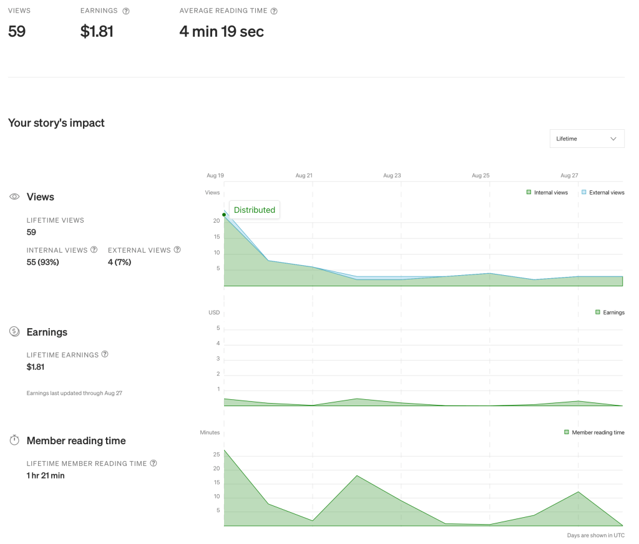Select the Aug 23 date label
Viewport: 639px width, 544px height.
[x=392, y=176]
